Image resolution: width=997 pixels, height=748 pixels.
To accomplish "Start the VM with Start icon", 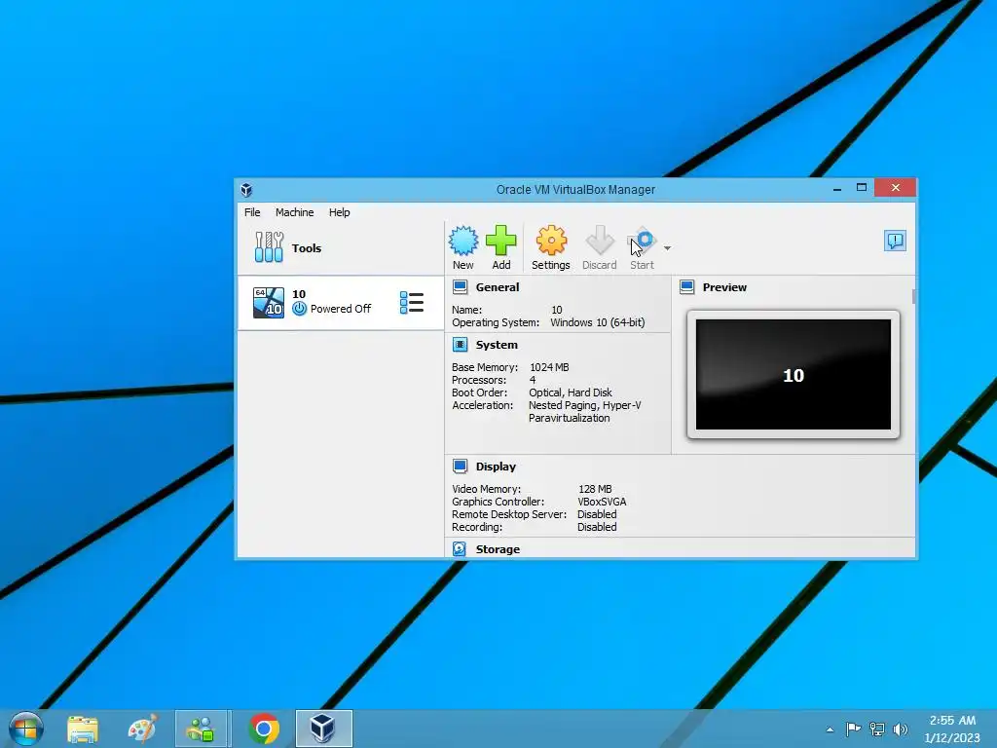I will coord(643,242).
